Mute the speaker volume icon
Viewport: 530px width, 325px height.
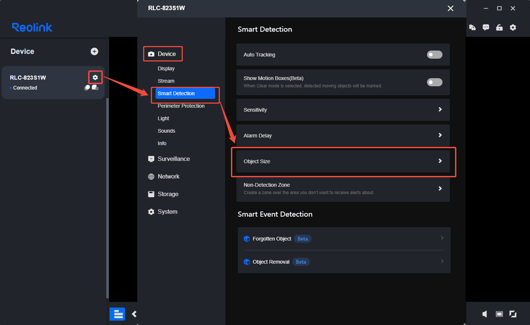tap(485, 314)
